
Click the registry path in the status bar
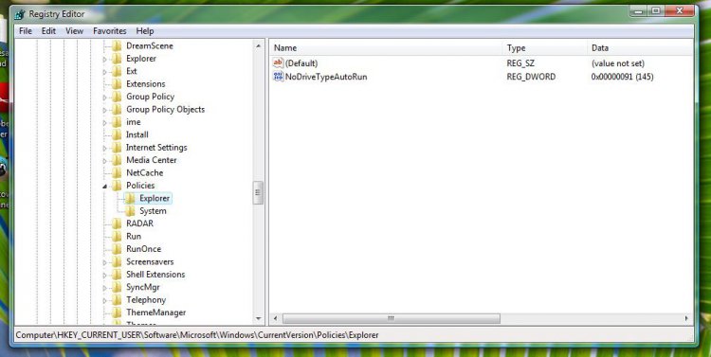pos(197,335)
